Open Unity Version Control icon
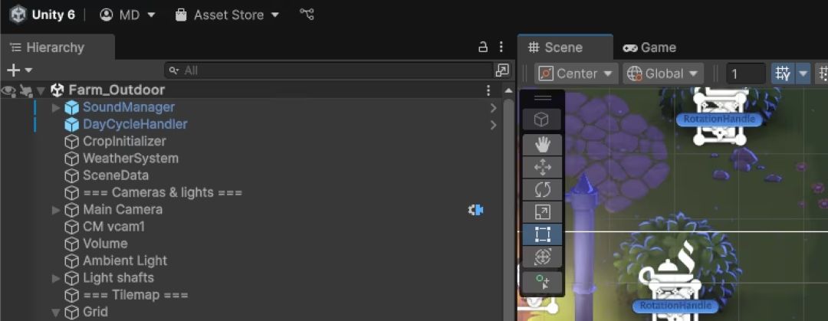The width and height of the screenshot is (828, 321). 307,15
